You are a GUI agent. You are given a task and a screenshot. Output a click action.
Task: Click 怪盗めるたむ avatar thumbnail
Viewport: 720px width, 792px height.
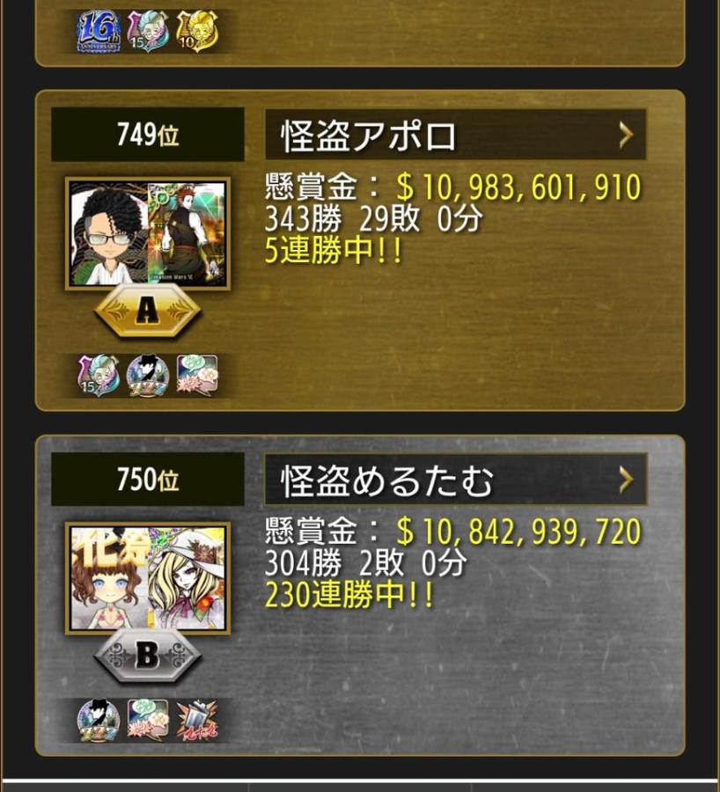tap(148, 578)
